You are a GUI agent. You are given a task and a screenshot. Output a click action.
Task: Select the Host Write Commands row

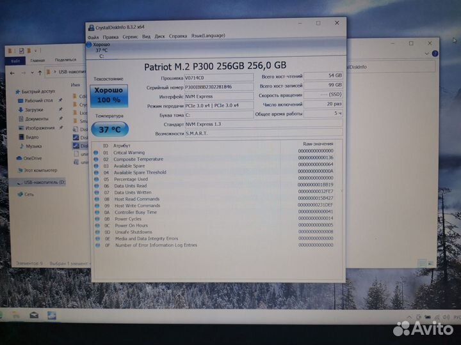coord(214,206)
